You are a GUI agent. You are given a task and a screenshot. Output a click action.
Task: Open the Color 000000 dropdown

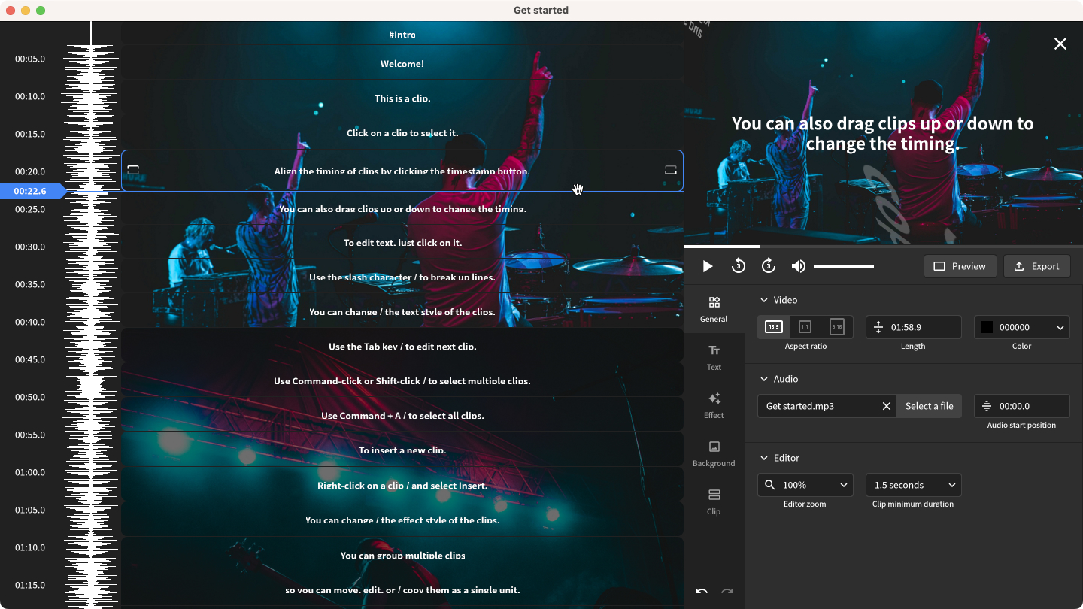(x=1021, y=327)
